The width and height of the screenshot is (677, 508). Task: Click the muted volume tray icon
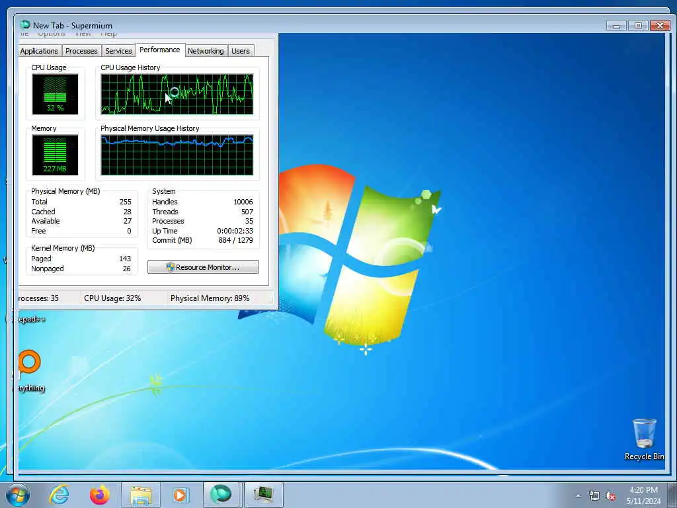click(x=610, y=495)
